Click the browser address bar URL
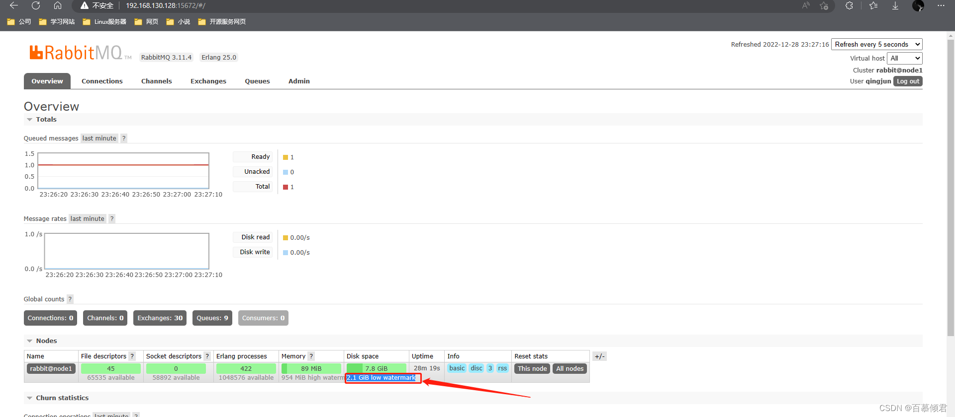The height and width of the screenshot is (417, 955). pyautogui.click(x=165, y=5)
